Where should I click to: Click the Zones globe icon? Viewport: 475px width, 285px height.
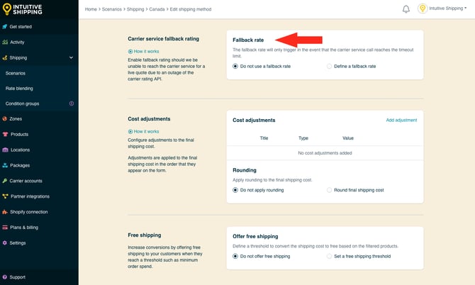click(4, 118)
